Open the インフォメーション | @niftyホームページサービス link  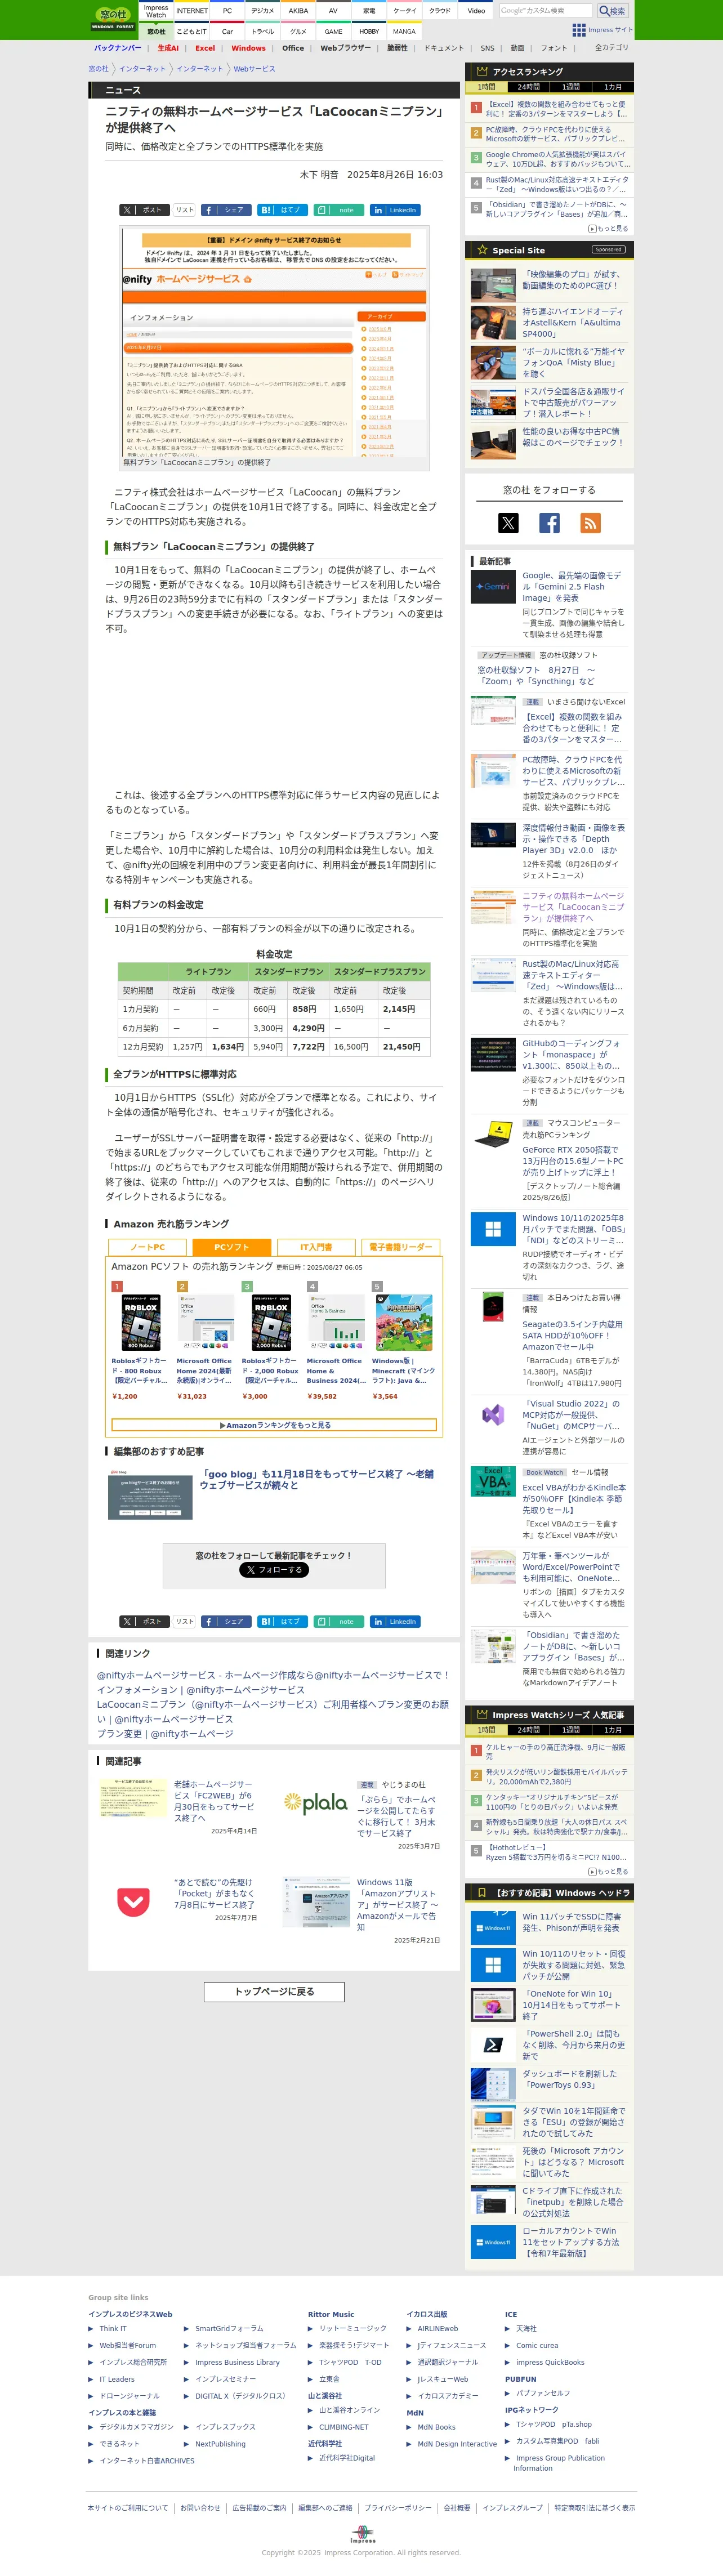pyautogui.click(x=200, y=1690)
